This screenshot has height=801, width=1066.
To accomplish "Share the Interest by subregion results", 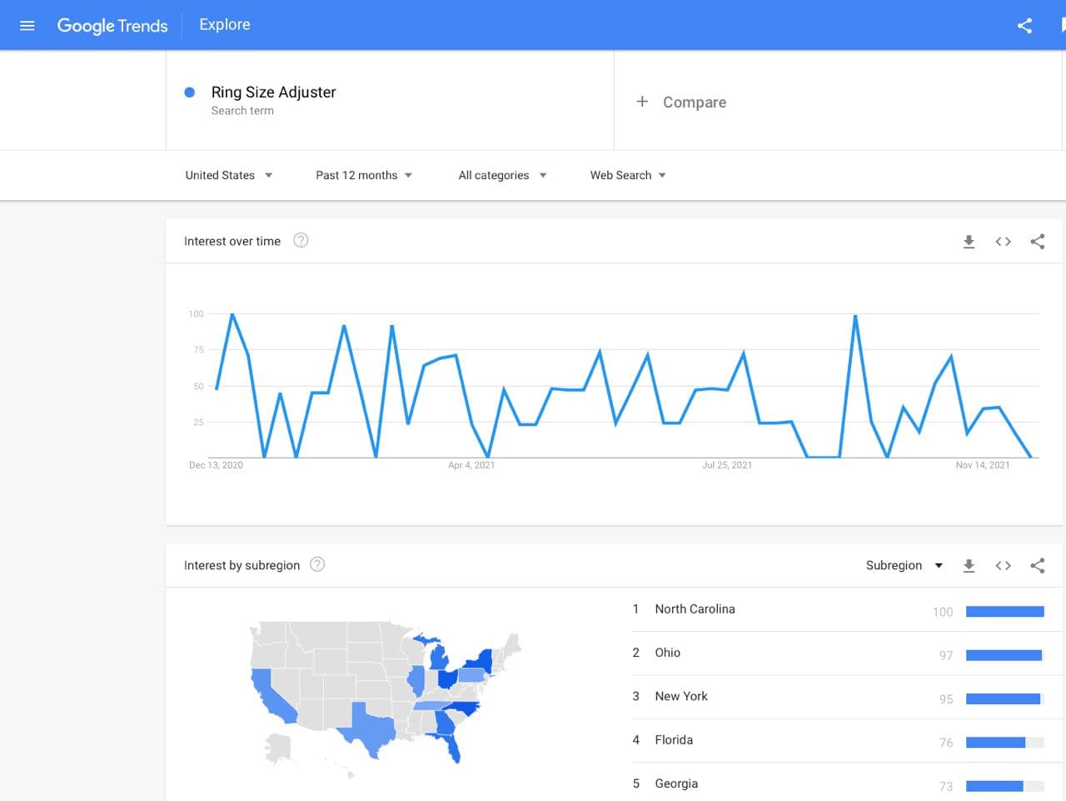I will click(1037, 565).
